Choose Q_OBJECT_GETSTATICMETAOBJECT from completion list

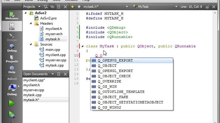tap(132, 102)
